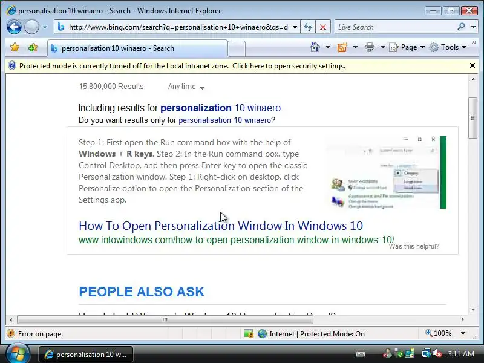The width and height of the screenshot is (484, 363).
Task: Print the page with the printer icon
Action: (370, 47)
